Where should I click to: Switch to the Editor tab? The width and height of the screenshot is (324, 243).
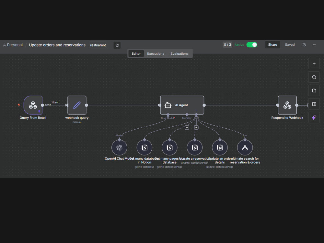click(x=136, y=53)
